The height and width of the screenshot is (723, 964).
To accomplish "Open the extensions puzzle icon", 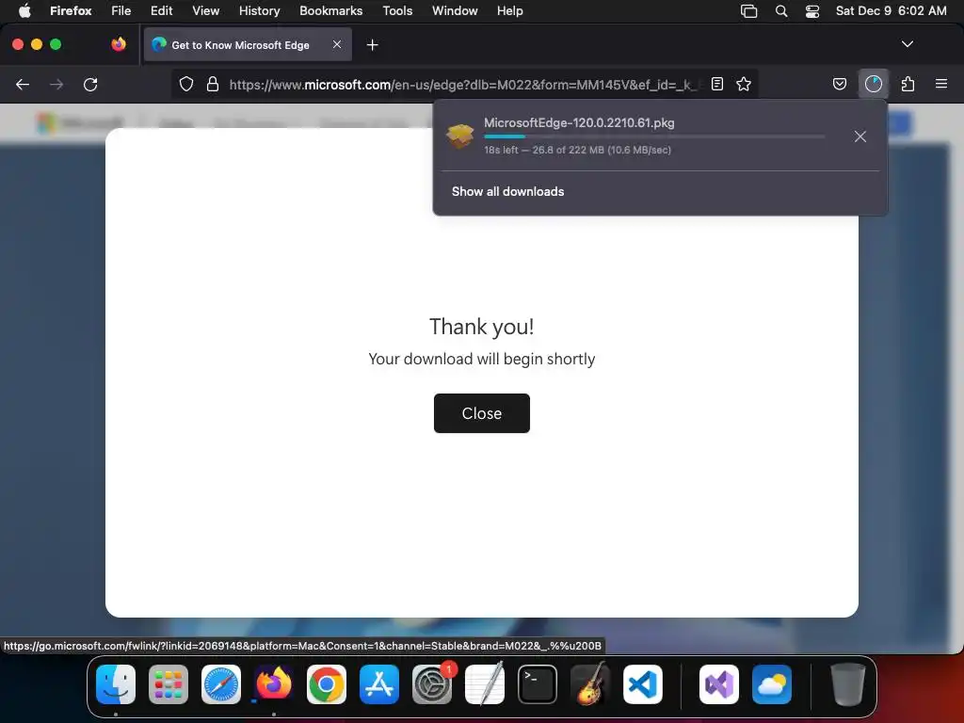I will click(908, 84).
